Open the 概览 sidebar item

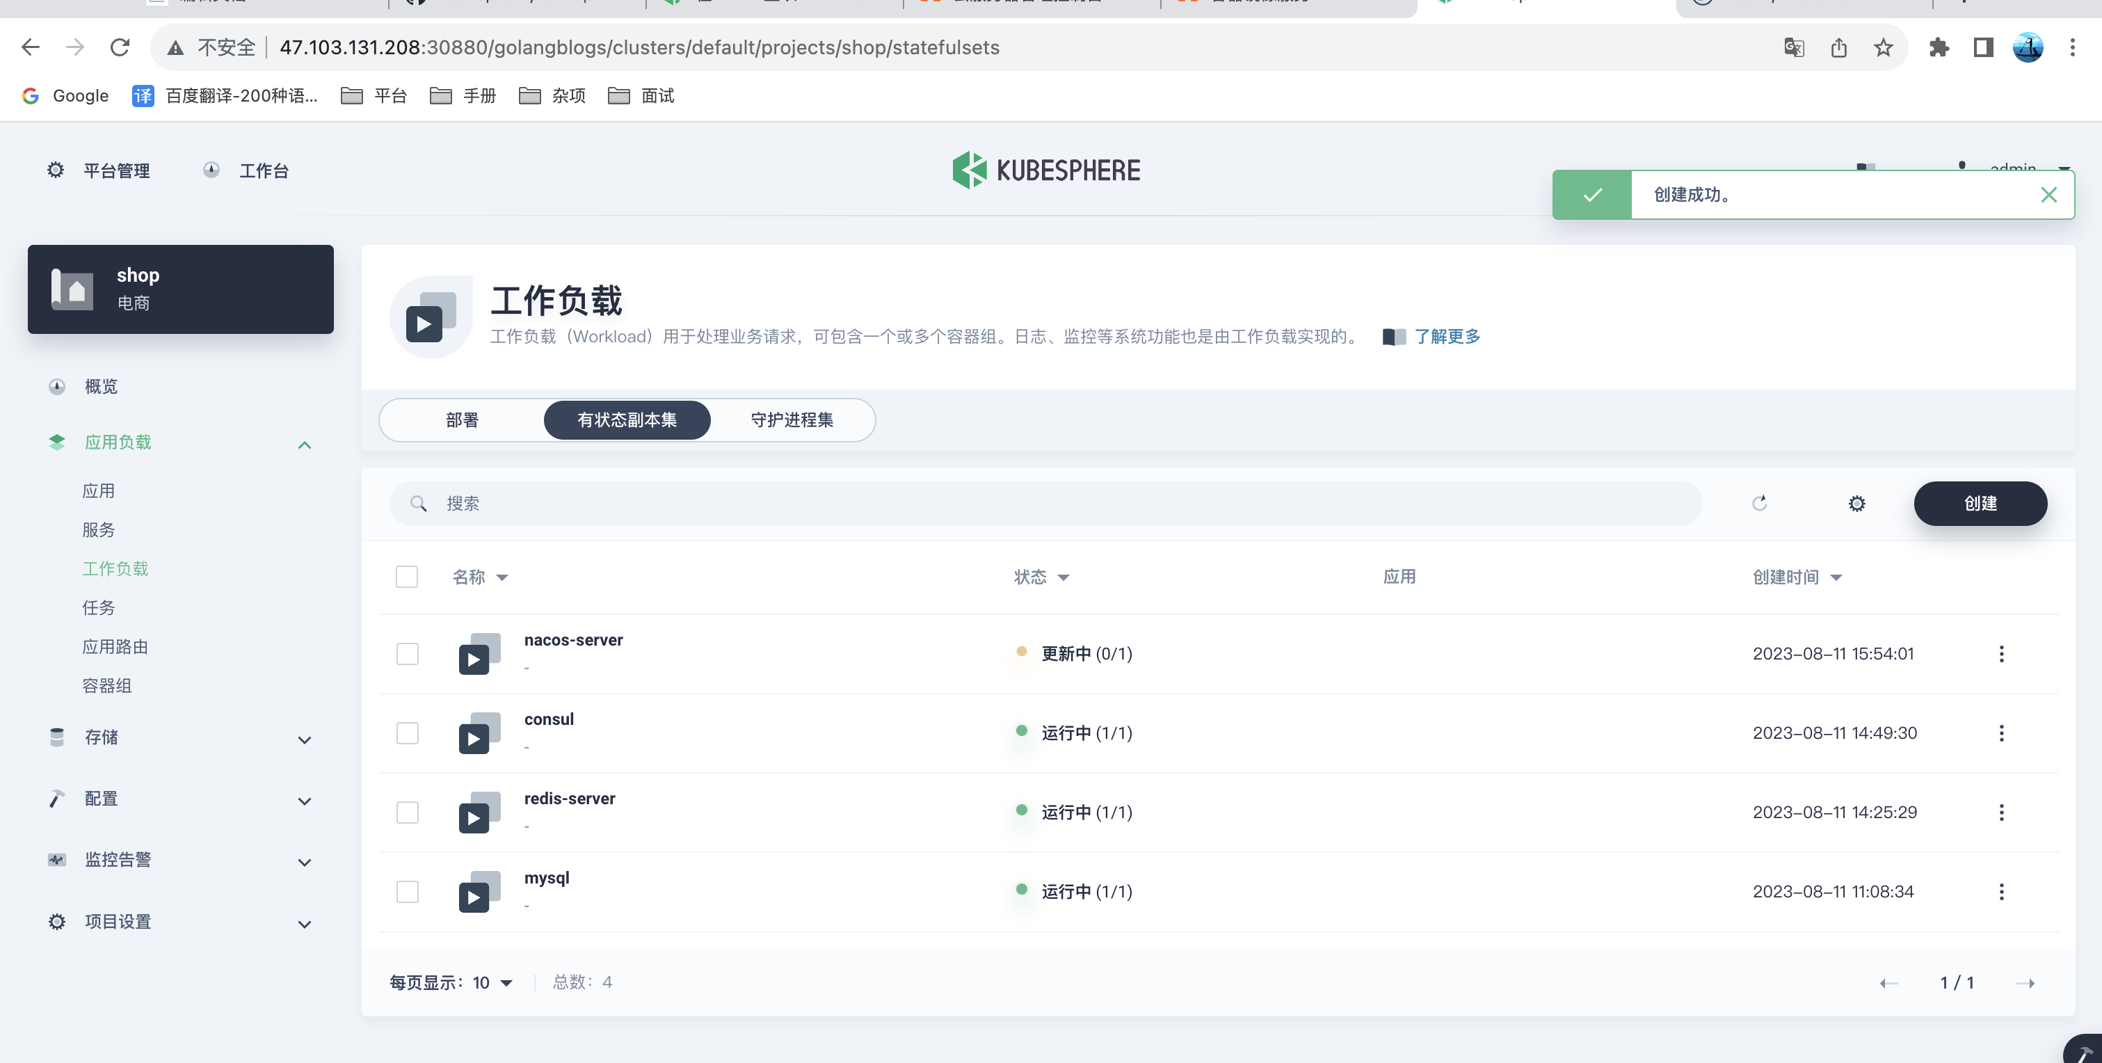[100, 386]
